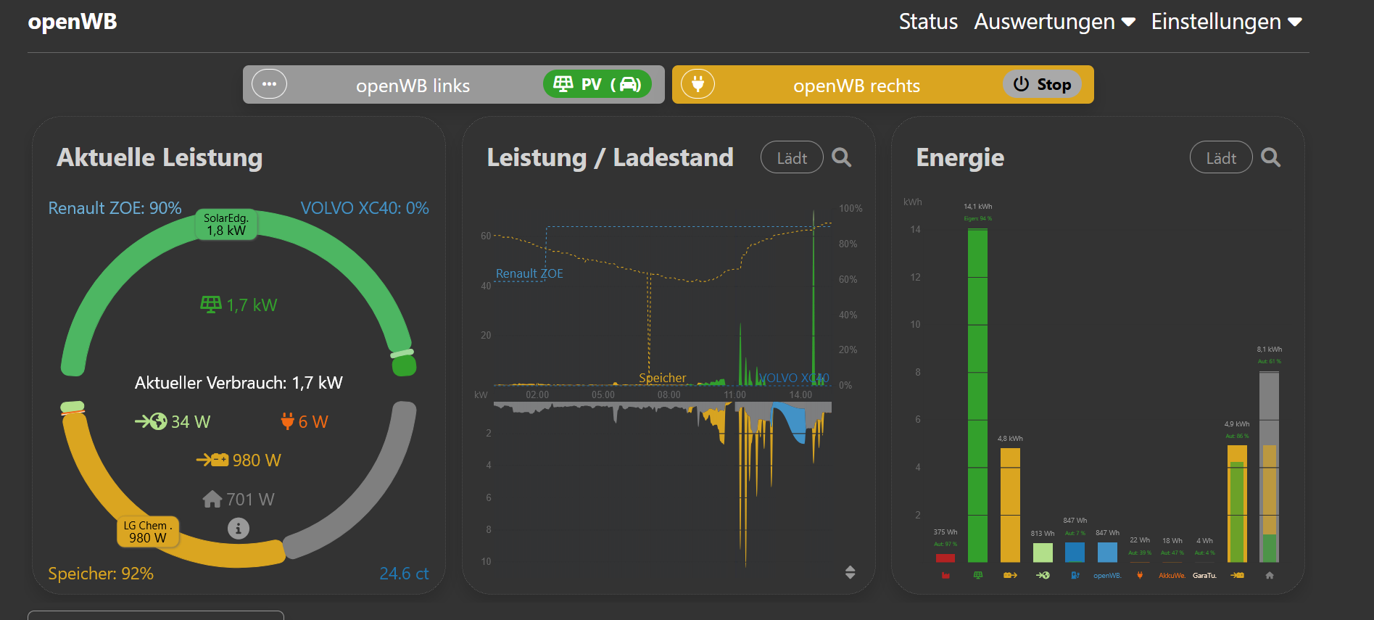Select the openWB links charge point label
This screenshot has height=620, width=1374.
(413, 86)
